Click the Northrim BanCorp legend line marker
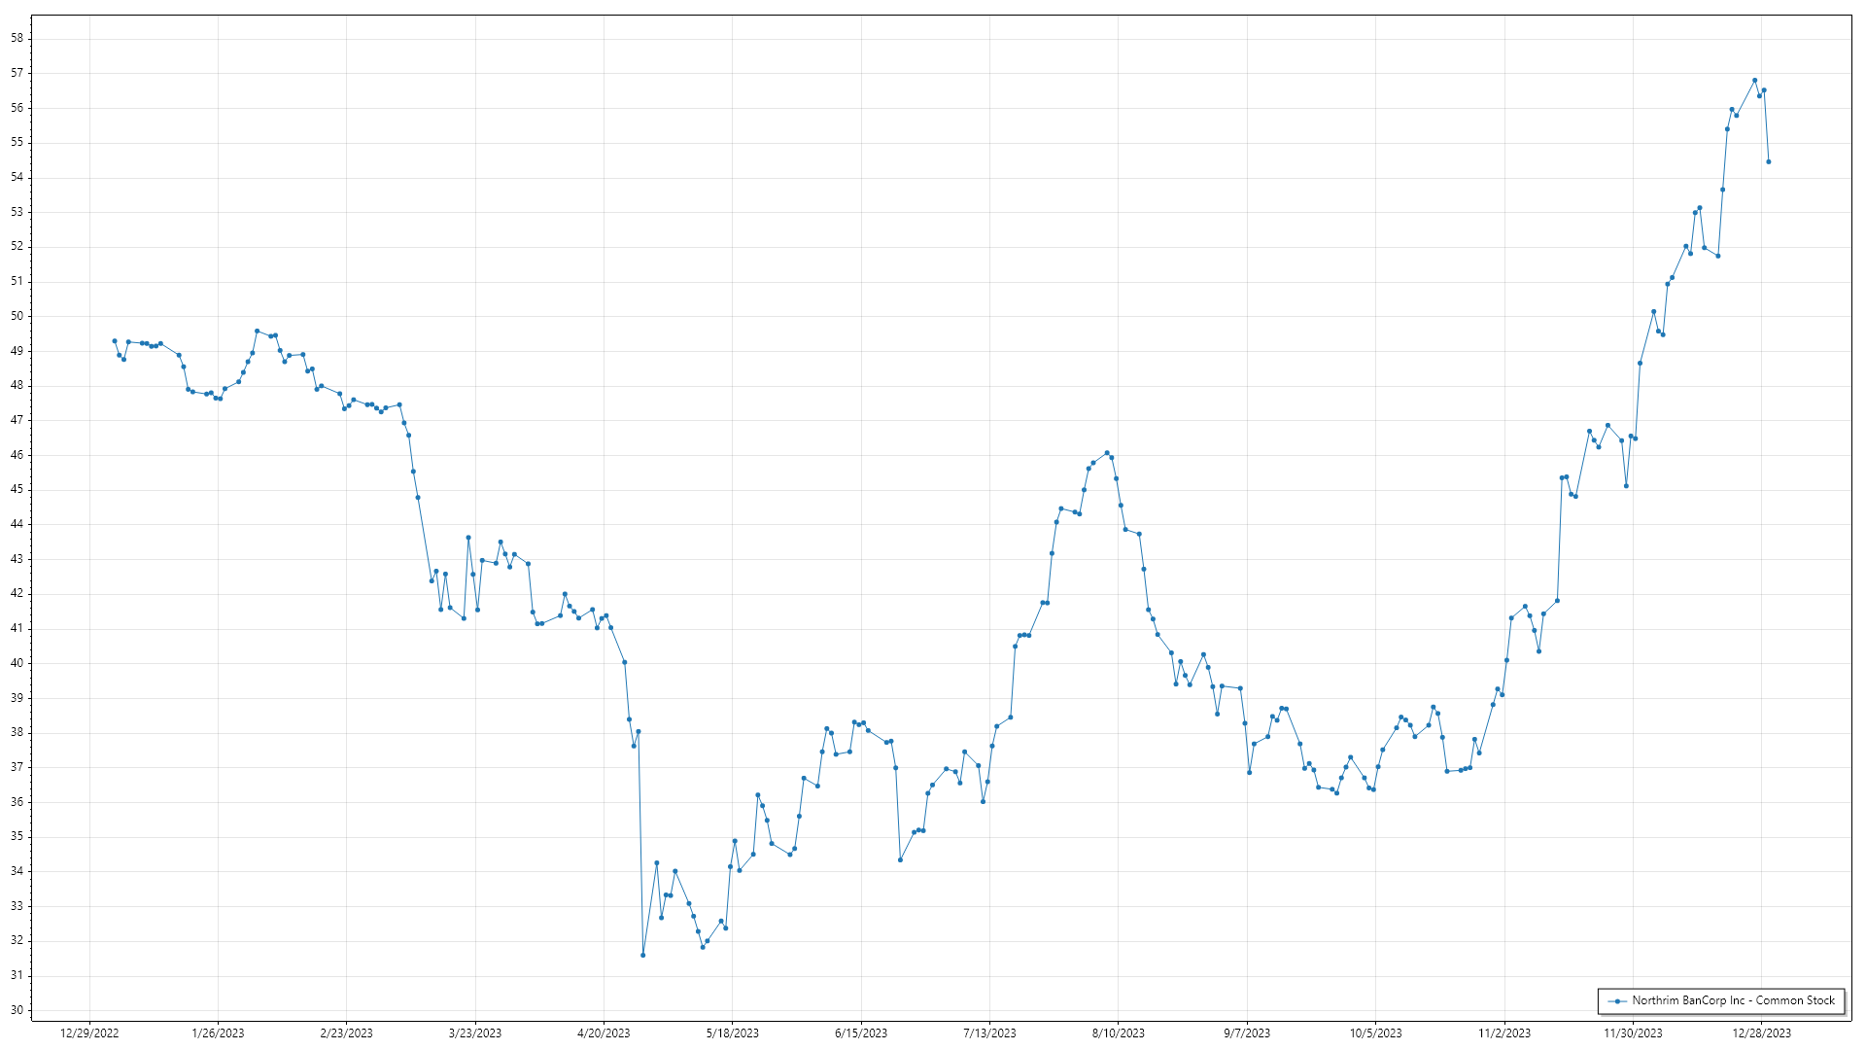This screenshot has height=1050, width=1866. pos(1617,1001)
